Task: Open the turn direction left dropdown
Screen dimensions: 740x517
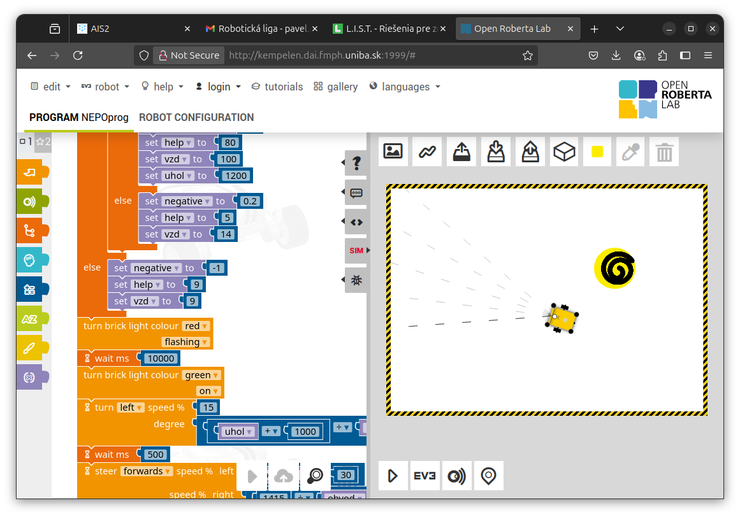Action: 131,407
